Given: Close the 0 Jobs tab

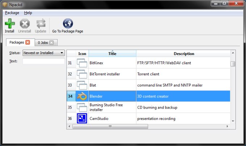Looking at the screenshot, I should 51,43.
